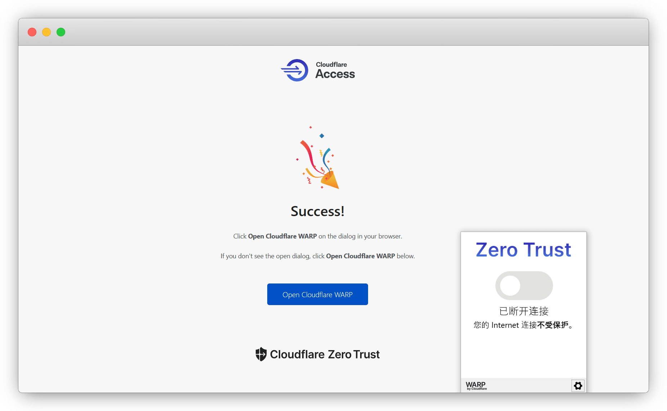
Task: Click the WARP by Cloudflare logo
Action: click(x=476, y=386)
